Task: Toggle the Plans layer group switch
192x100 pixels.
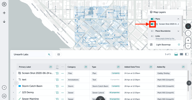Action: [152, 19]
